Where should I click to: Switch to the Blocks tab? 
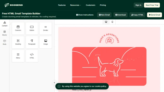click(x=5, y=33)
